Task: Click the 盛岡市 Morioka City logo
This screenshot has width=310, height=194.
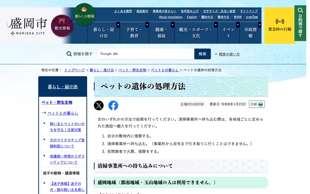Action: click(27, 26)
